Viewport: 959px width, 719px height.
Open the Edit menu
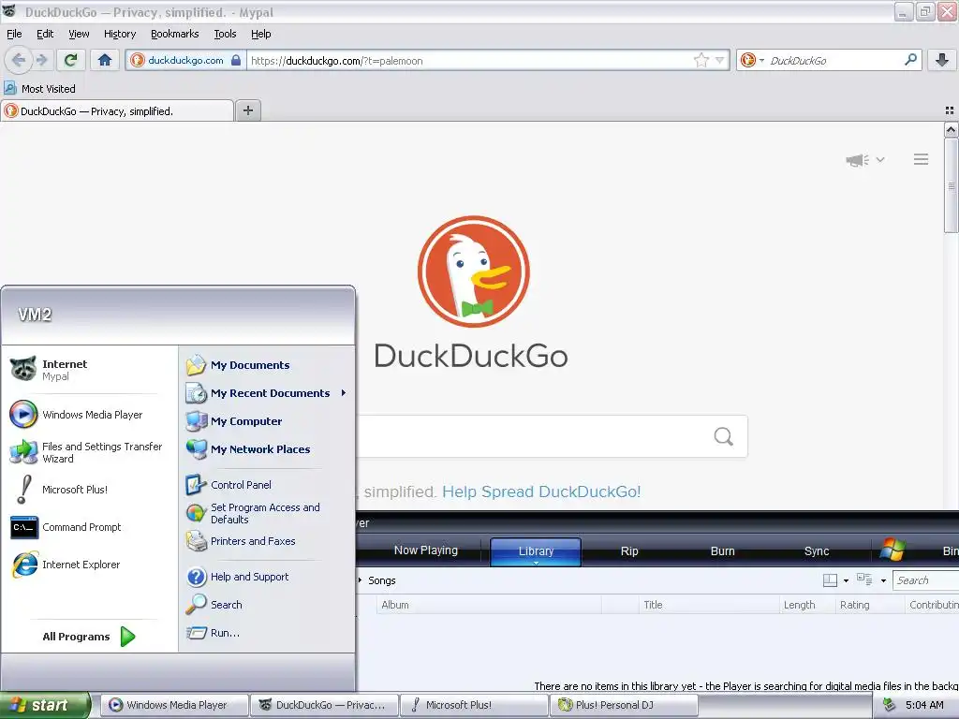[x=45, y=34]
